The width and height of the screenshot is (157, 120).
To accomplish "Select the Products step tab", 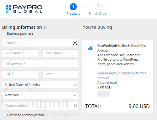I will tap(73, 13).
